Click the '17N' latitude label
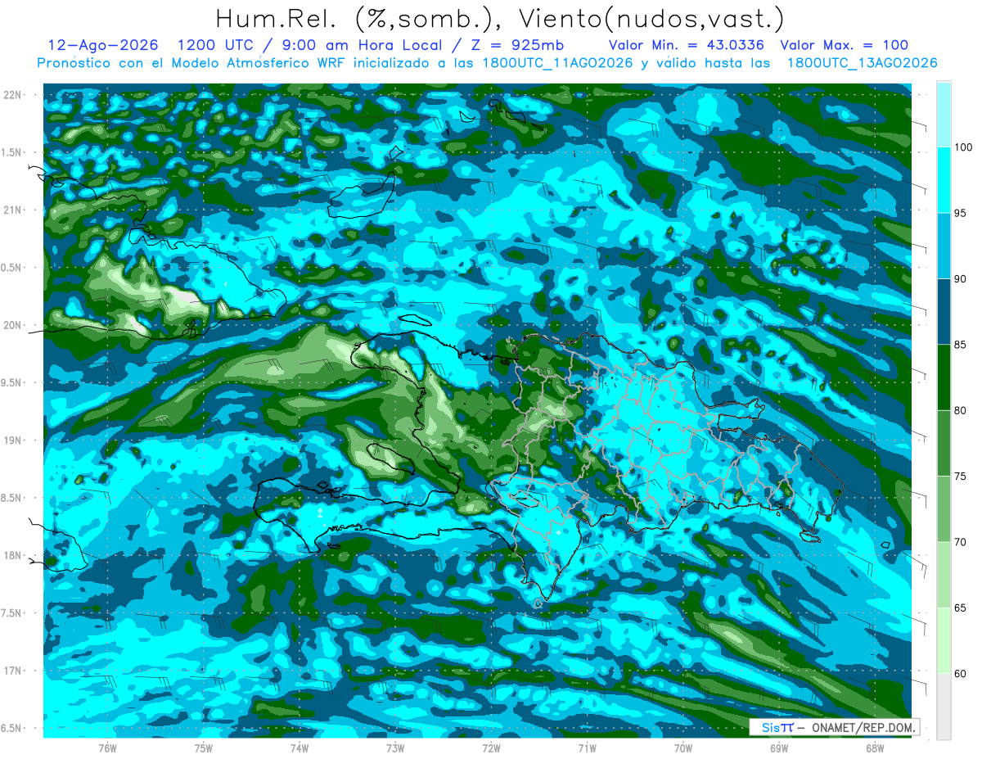982x759 pixels. 13,671
